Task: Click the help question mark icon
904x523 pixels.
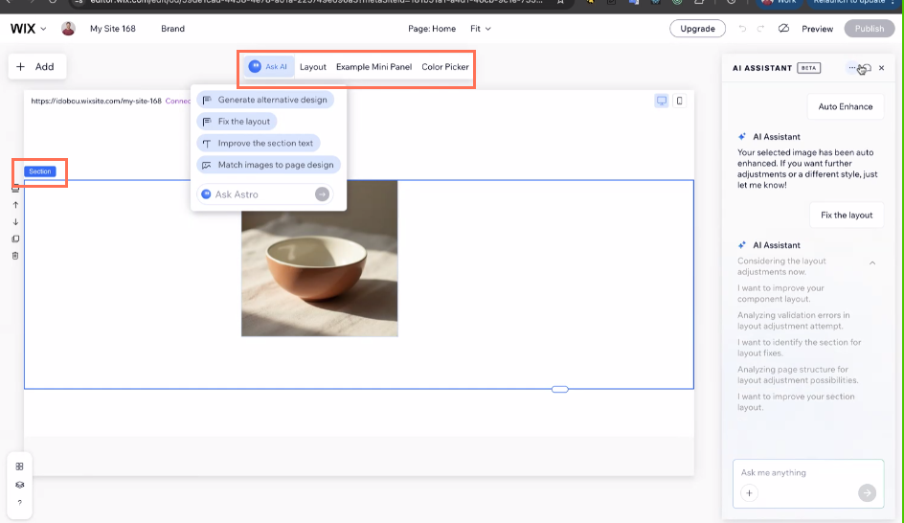Action: (19, 503)
